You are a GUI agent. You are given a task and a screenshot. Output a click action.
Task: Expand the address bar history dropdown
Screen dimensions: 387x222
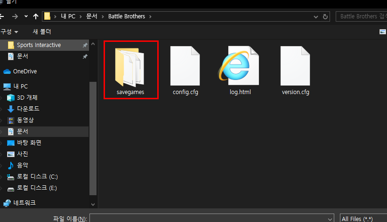coord(315,17)
